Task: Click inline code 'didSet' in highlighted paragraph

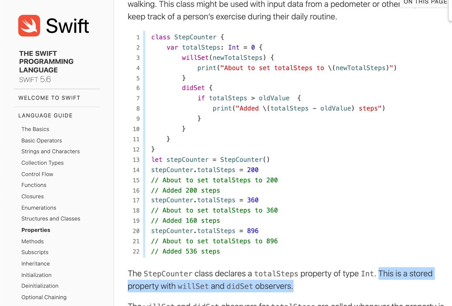Action: tap(240, 286)
